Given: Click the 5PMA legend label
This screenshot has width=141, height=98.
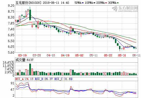Looking at the screenshot, I should click(78, 3).
